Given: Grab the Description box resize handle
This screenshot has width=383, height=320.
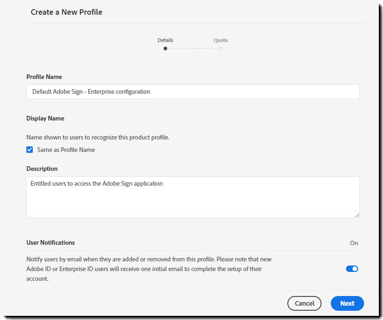Looking at the screenshot, I should pos(357,215).
